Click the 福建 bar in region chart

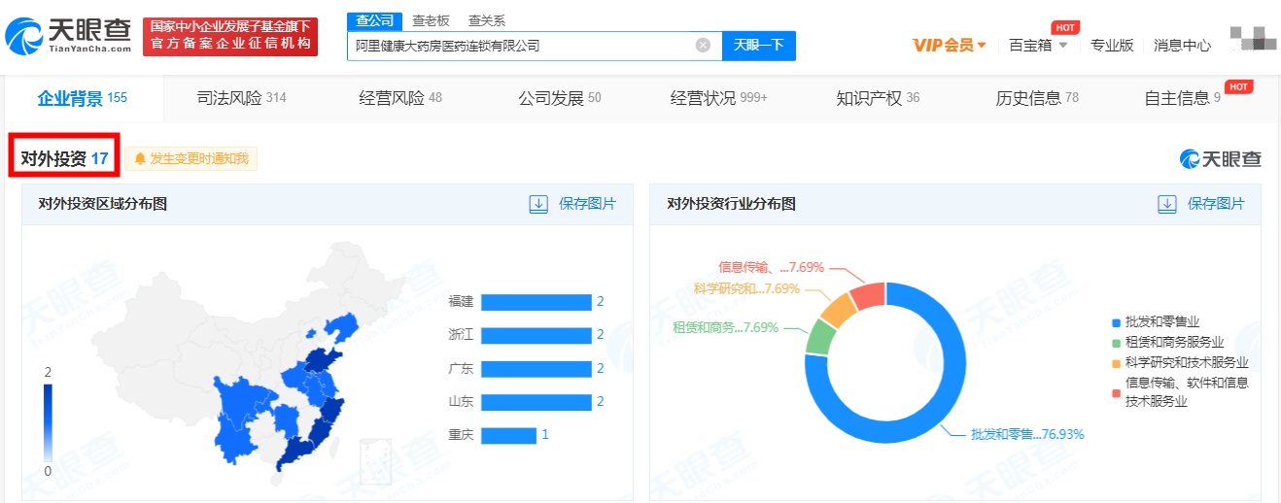536,302
